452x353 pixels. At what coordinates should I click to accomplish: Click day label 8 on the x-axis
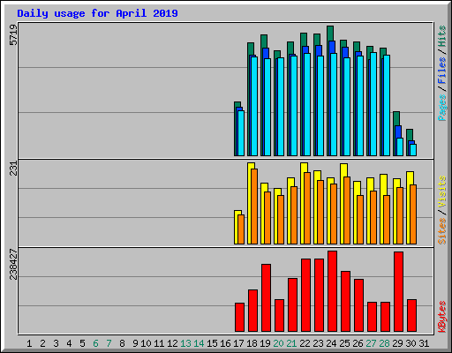pyautogui.click(x=122, y=343)
